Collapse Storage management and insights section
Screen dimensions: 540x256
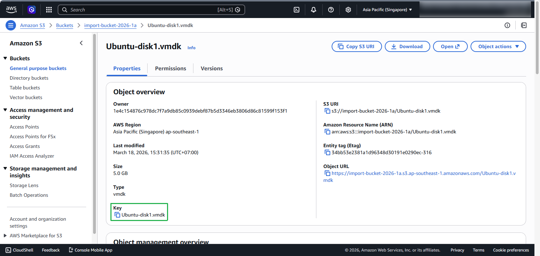(x=5, y=168)
